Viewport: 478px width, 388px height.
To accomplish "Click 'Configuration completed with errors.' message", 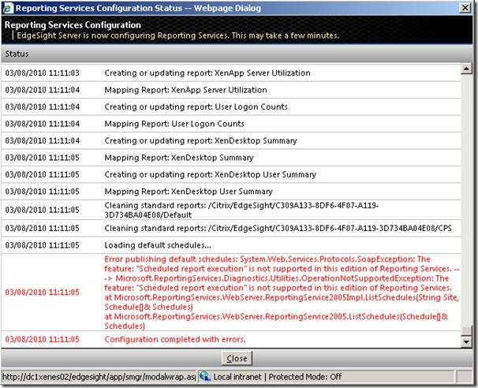I will click(175, 339).
